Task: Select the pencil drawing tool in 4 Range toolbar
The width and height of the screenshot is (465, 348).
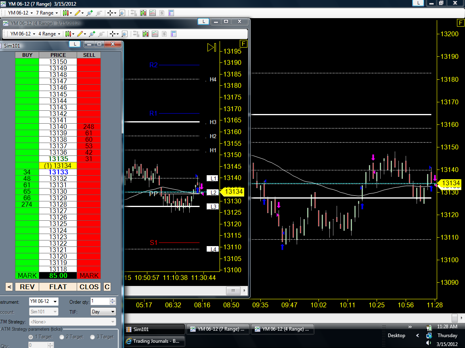Action: point(80,34)
